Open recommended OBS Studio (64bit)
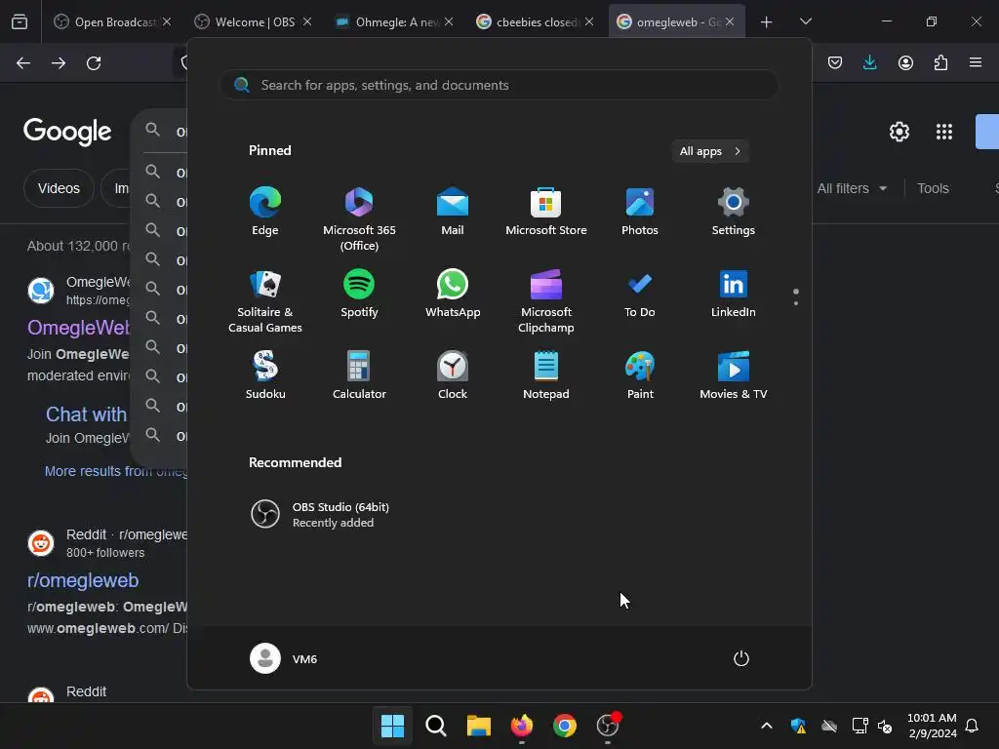The image size is (999, 749). pyautogui.click(x=320, y=514)
